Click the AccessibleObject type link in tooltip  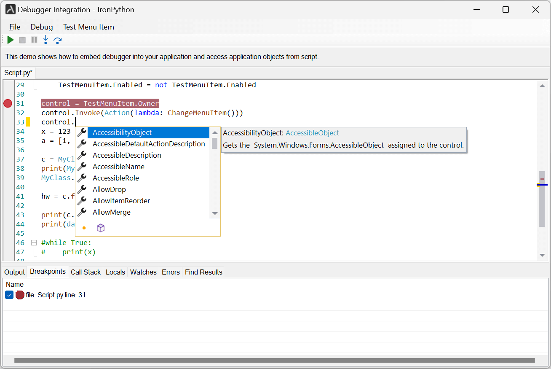[312, 133]
